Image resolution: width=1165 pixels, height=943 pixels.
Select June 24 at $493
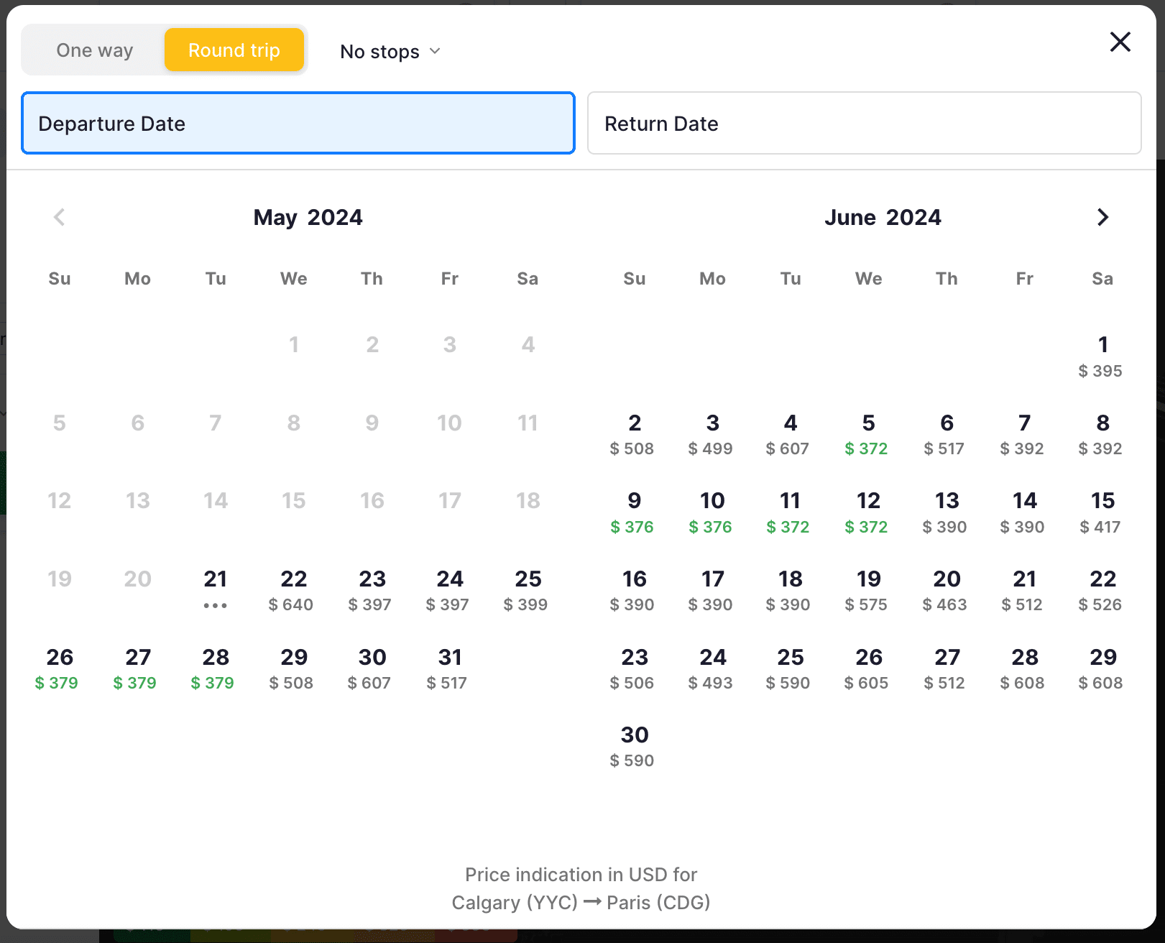click(712, 668)
